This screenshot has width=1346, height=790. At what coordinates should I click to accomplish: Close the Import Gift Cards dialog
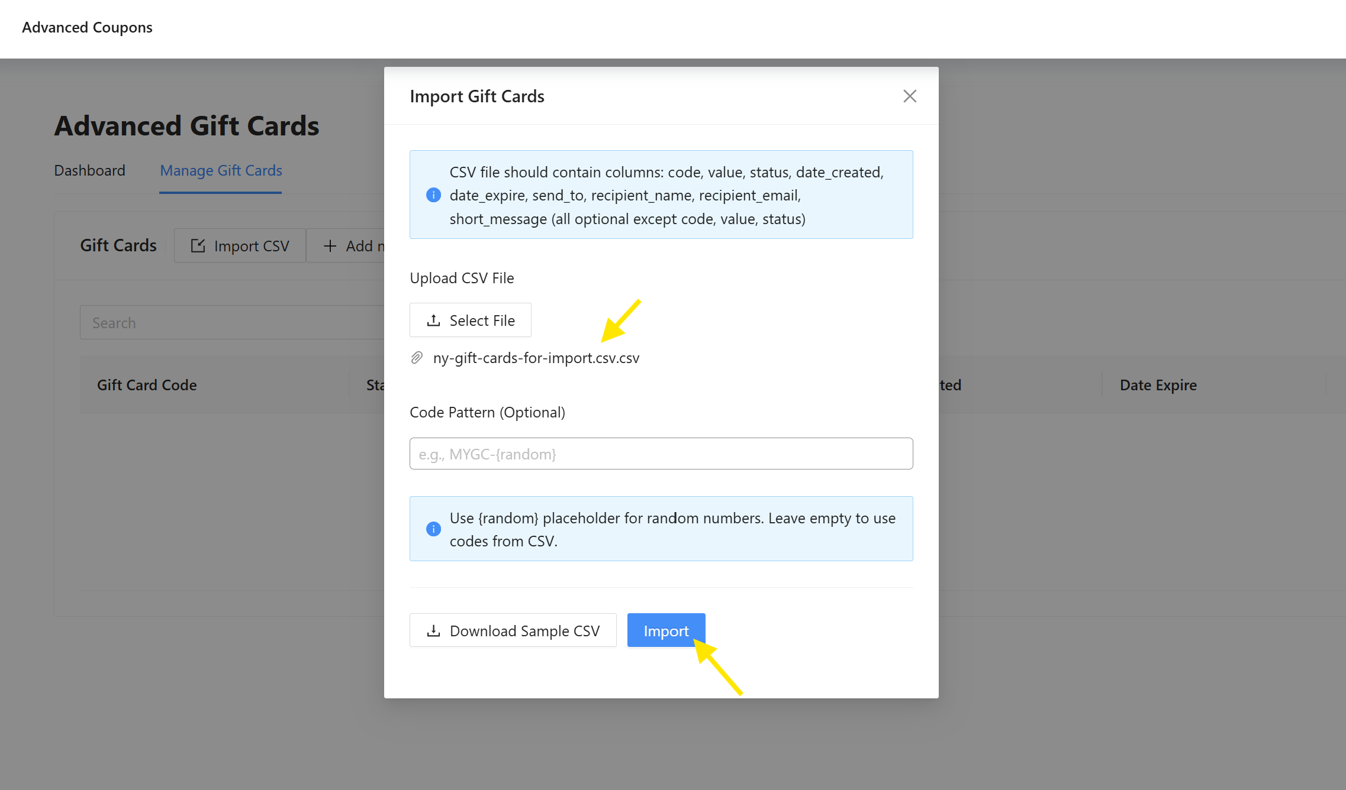909,96
